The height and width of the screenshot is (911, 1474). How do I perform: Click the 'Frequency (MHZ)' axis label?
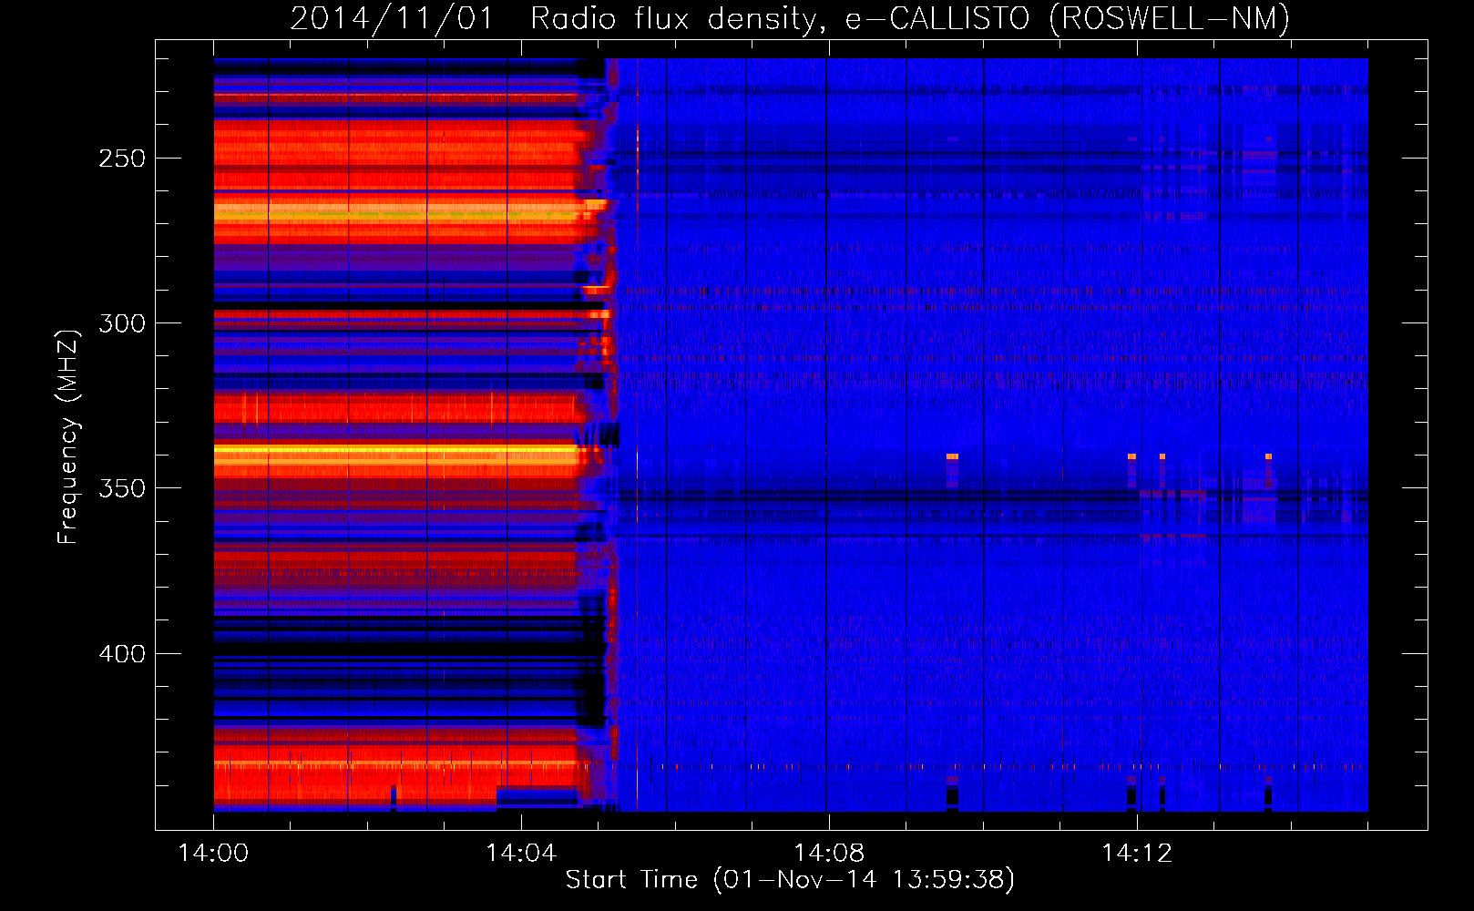[x=68, y=436]
